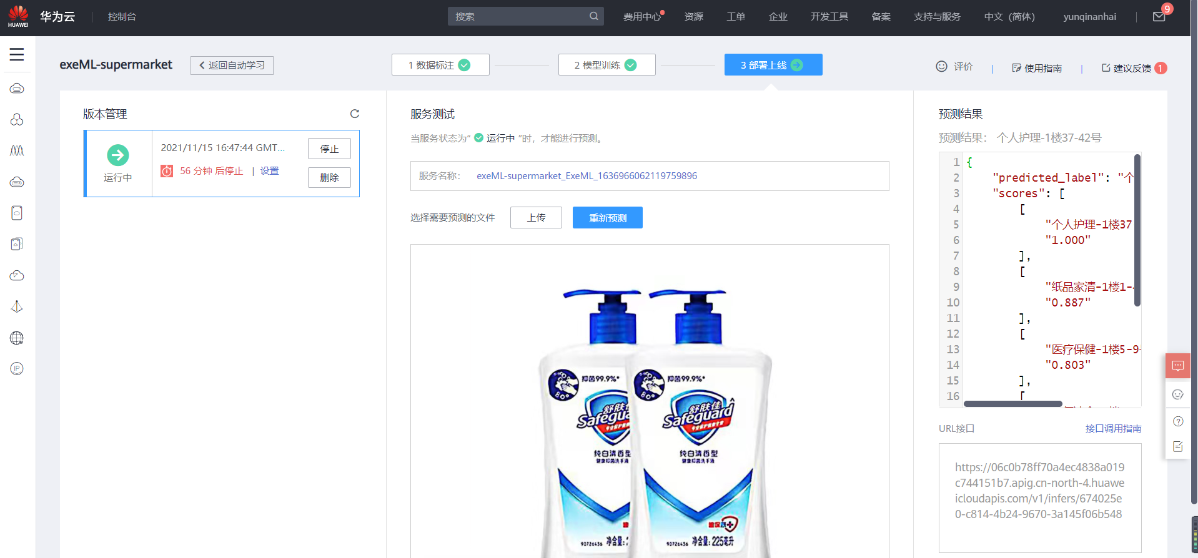The image size is (1198, 558).
Task: Click the horizontal scrollbar of prediction JSON
Action: click(x=1013, y=404)
